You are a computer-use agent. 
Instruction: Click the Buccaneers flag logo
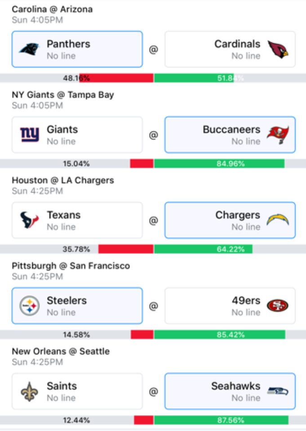(x=278, y=135)
